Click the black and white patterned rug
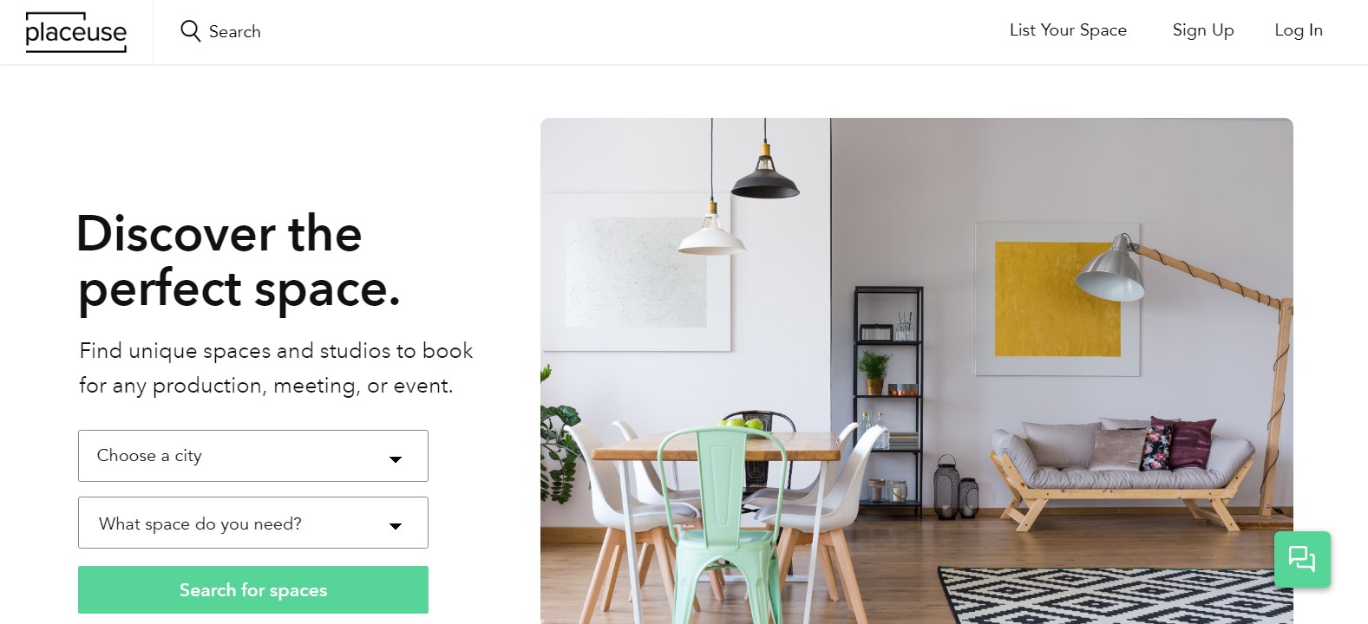The image size is (1368, 624). coord(1115,595)
